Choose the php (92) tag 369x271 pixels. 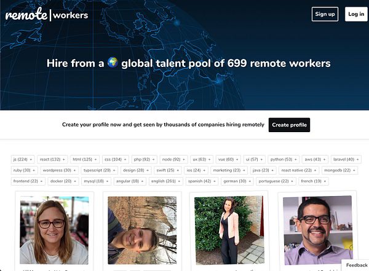click(145, 159)
